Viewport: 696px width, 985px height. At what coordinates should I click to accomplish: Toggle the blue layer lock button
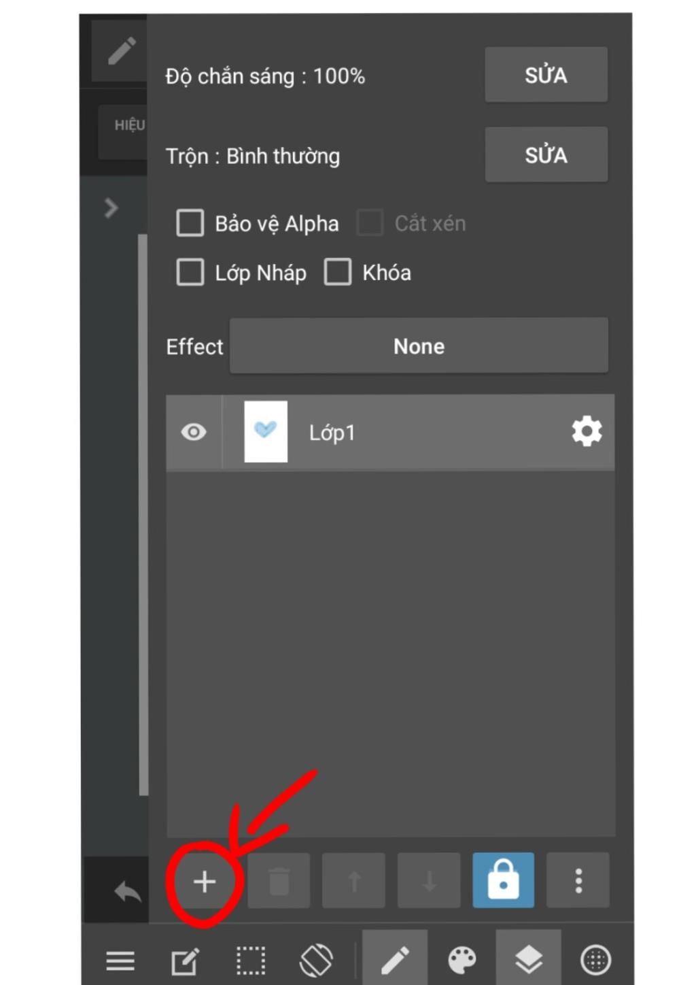tap(503, 880)
